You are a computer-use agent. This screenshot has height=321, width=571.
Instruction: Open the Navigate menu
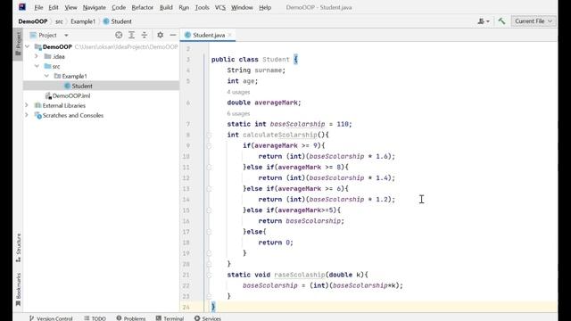[x=94, y=7]
